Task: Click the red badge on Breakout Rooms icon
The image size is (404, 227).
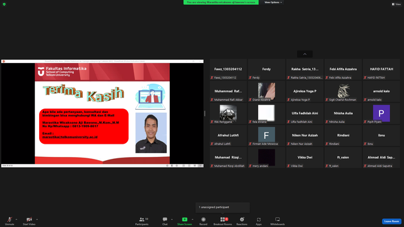Action: (227, 219)
